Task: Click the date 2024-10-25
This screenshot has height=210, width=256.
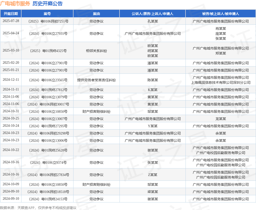Action: (11, 118)
